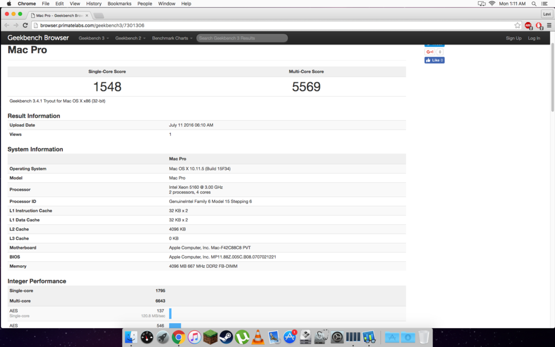This screenshot has width=555, height=347.
Task: Open the Help menu
Action: pyautogui.click(x=186, y=4)
